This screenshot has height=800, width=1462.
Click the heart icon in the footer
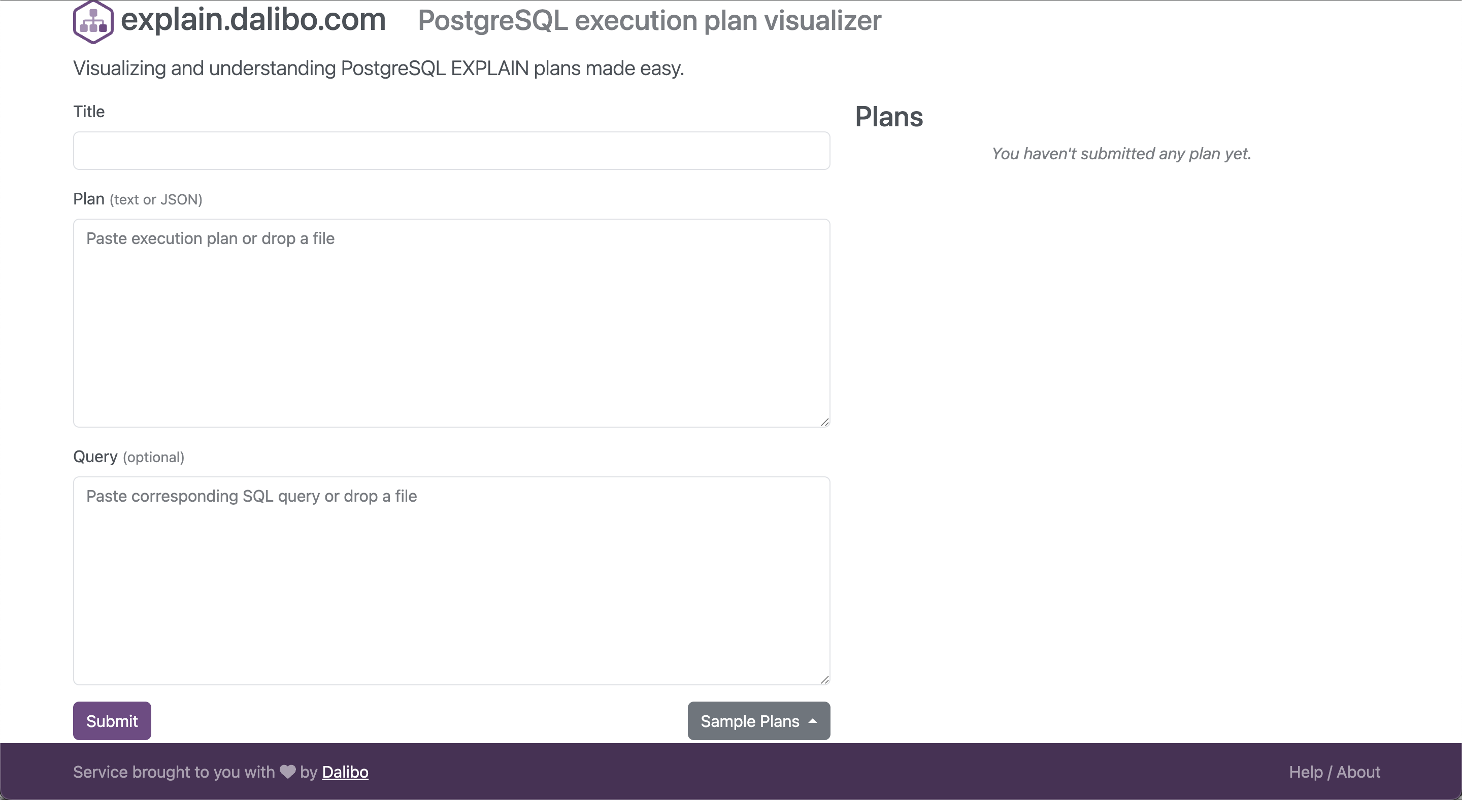tap(288, 772)
